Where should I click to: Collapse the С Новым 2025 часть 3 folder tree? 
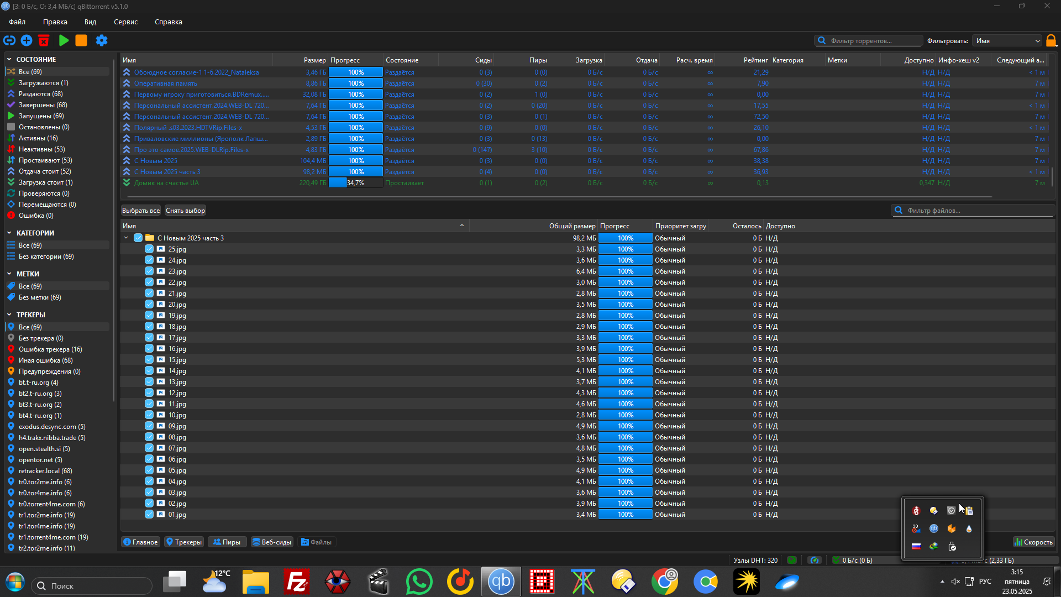(126, 238)
